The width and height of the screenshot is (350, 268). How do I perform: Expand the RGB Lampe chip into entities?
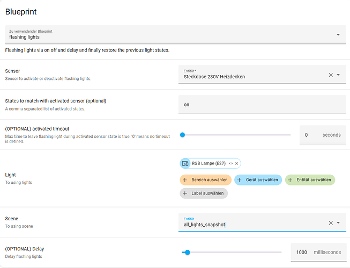230,163
